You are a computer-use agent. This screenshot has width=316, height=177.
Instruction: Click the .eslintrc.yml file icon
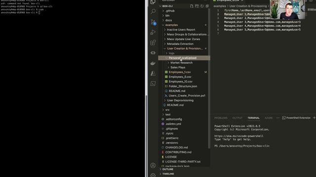[x=163, y=124]
